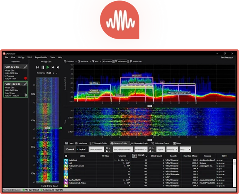This screenshot has height=194, width=239.
Task: Click the red recording indicator on 5 GHz session
Action: (25, 78)
